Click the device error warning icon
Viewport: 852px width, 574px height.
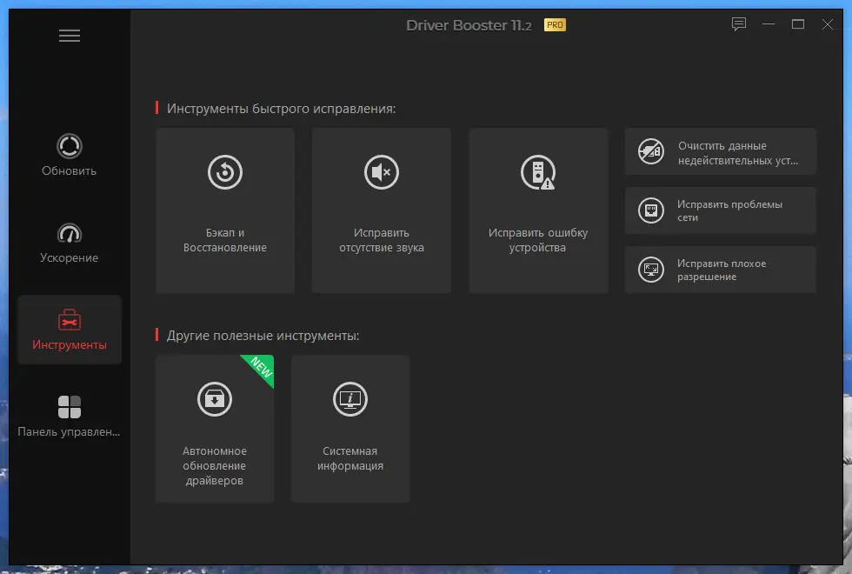coord(538,173)
